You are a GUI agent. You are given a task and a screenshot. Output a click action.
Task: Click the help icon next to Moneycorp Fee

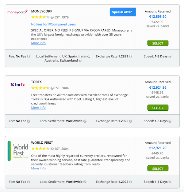click(29, 57)
